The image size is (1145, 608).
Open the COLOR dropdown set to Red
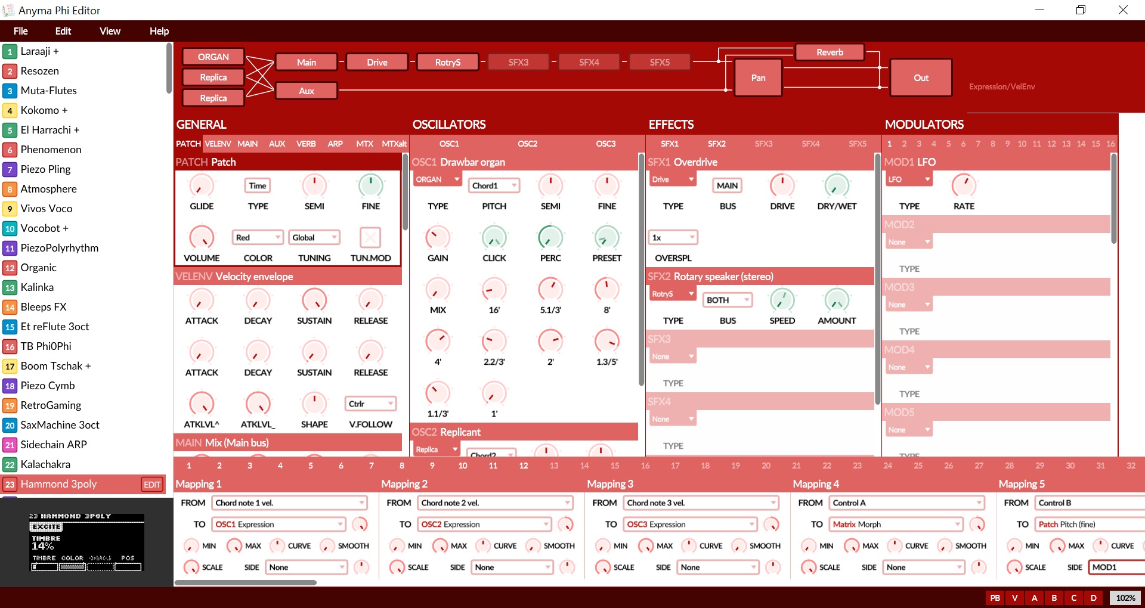258,237
